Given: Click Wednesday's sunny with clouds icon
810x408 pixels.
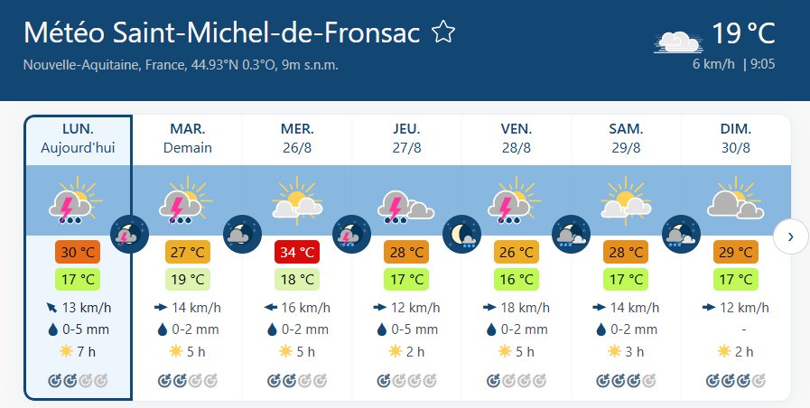Looking at the screenshot, I should [x=297, y=200].
